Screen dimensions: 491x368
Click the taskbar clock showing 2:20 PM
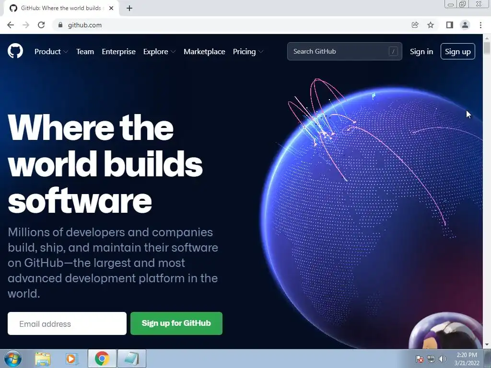click(x=467, y=359)
